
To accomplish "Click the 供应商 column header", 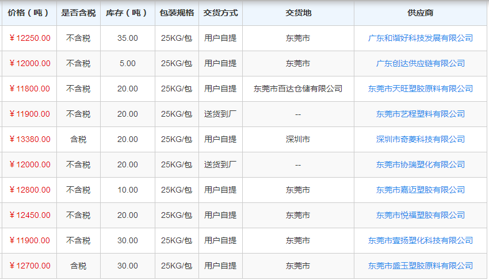I will (420, 13).
